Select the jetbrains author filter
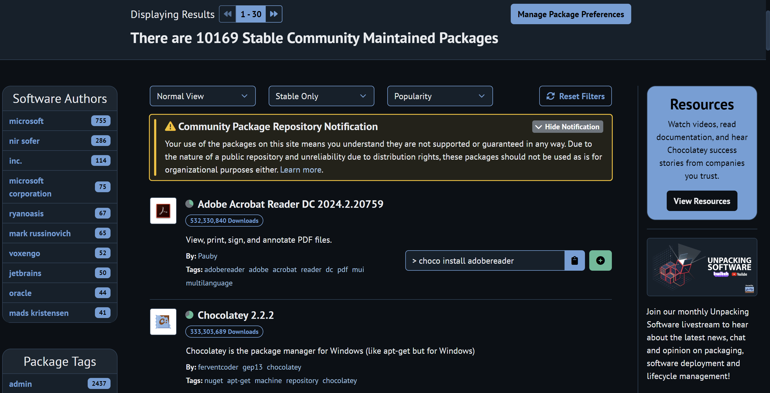Screen dimensions: 770x393 tap(25, 273)
